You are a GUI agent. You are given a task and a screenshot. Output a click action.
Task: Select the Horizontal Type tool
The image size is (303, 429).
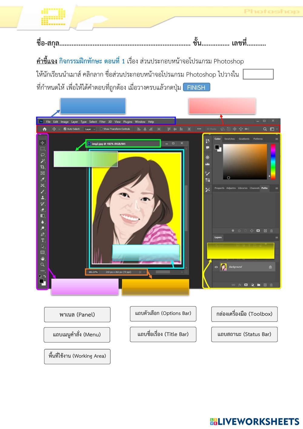42,240
